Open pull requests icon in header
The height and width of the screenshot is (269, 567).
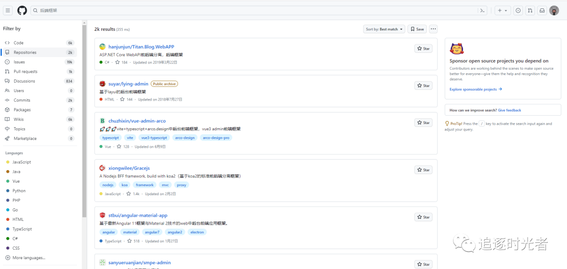pyautogui.click(x=530, y=10)
